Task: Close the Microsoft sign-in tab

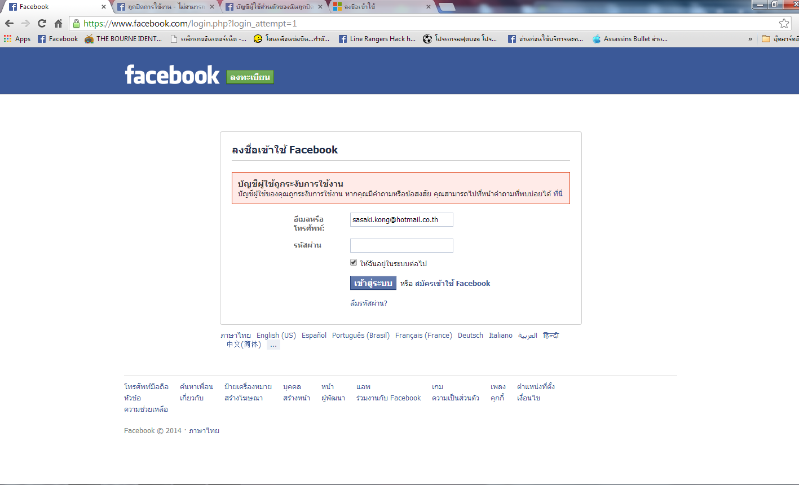Action: pos(428,7)
